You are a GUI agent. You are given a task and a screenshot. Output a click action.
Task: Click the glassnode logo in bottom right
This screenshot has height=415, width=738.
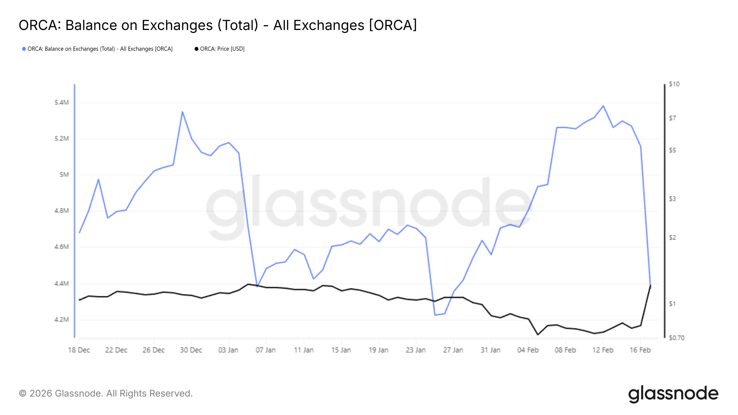tap(673, 394)
